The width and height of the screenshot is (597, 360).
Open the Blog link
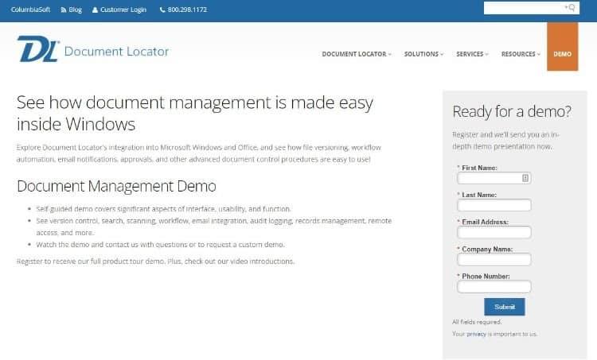75,10
